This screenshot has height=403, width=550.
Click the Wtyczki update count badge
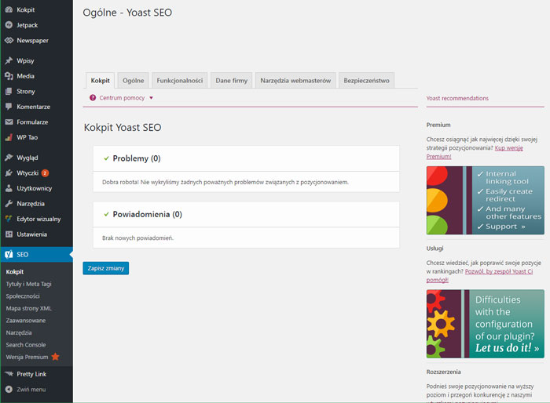(45, 173)
